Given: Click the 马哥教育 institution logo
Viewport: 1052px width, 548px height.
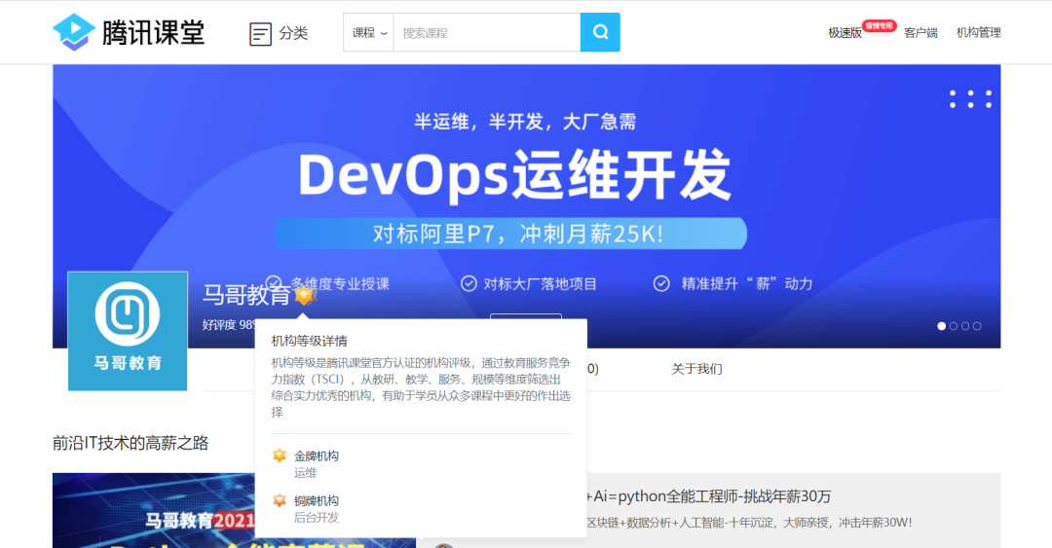Looking at the screenshot, I should coord(128,331).
